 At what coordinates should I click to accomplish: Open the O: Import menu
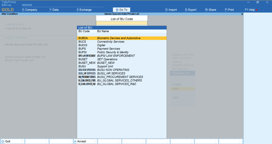click(171, 10)
